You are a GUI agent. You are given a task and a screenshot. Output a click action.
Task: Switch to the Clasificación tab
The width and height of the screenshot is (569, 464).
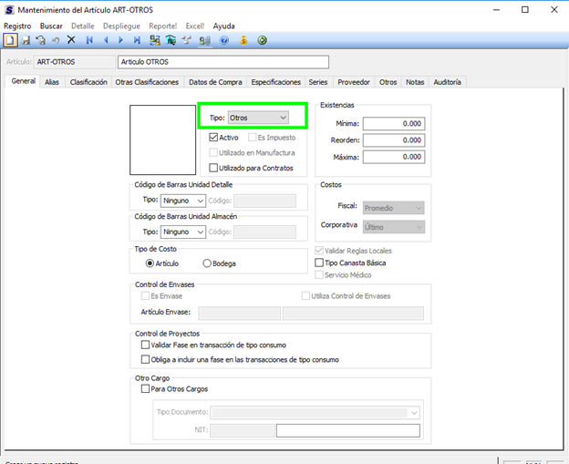pyautogui.click(x=88, y=82)
